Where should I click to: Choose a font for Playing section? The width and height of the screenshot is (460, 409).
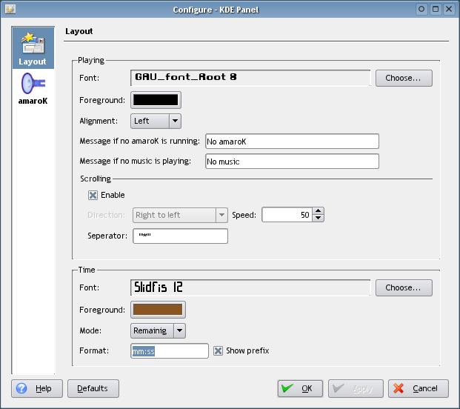coord(404,78)
